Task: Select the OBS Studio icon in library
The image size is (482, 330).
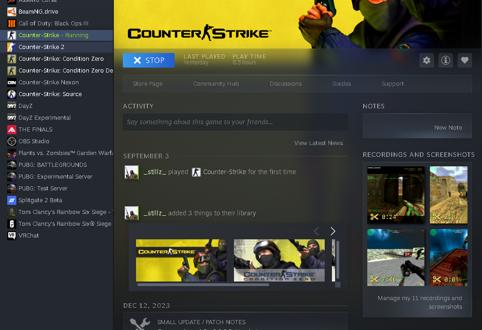Action: tap(12, 141)
